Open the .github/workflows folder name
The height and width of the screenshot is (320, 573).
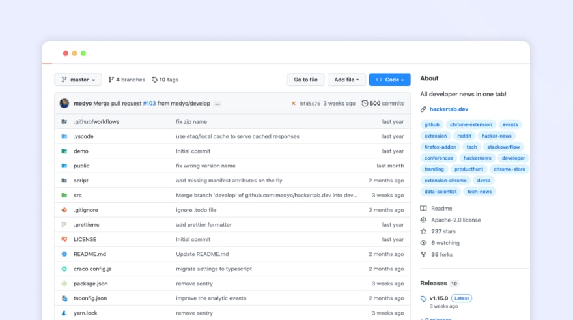pos(96,122)
